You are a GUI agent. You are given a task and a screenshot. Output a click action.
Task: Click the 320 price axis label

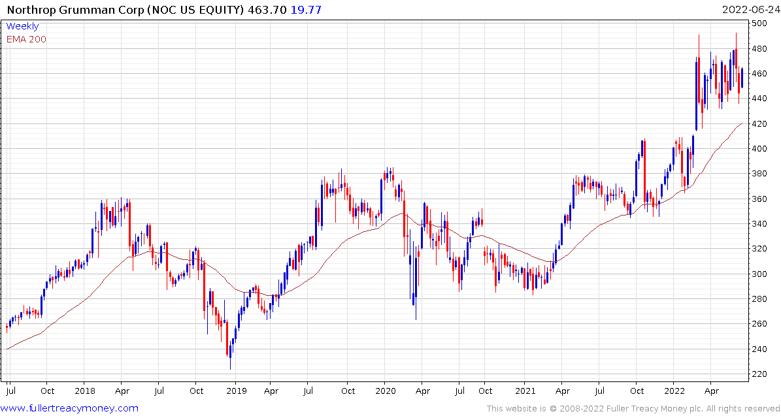click(x=759, y=249)
